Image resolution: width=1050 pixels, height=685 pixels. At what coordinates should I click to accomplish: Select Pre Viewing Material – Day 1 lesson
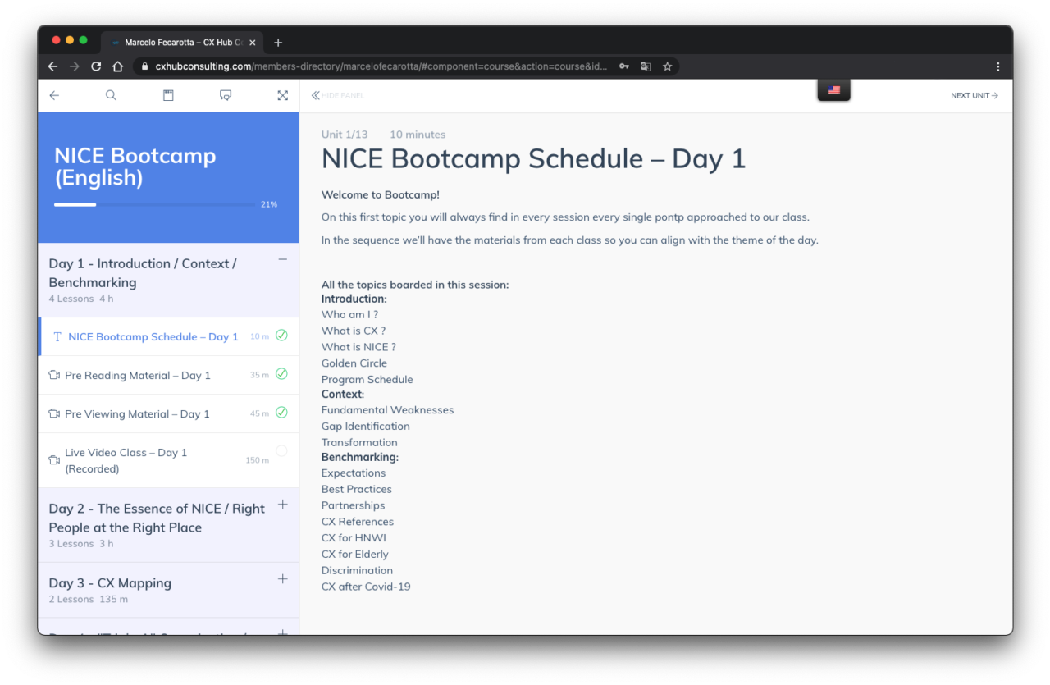137,414
